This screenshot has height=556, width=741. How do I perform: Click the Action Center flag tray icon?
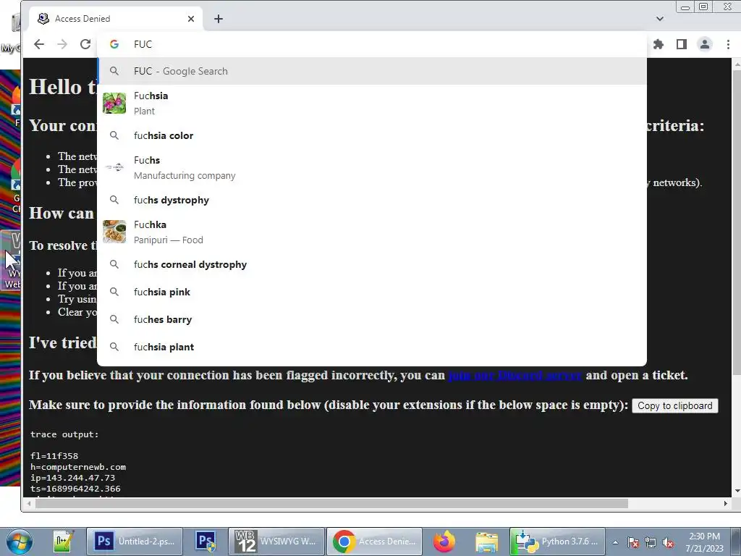[633, 543]
